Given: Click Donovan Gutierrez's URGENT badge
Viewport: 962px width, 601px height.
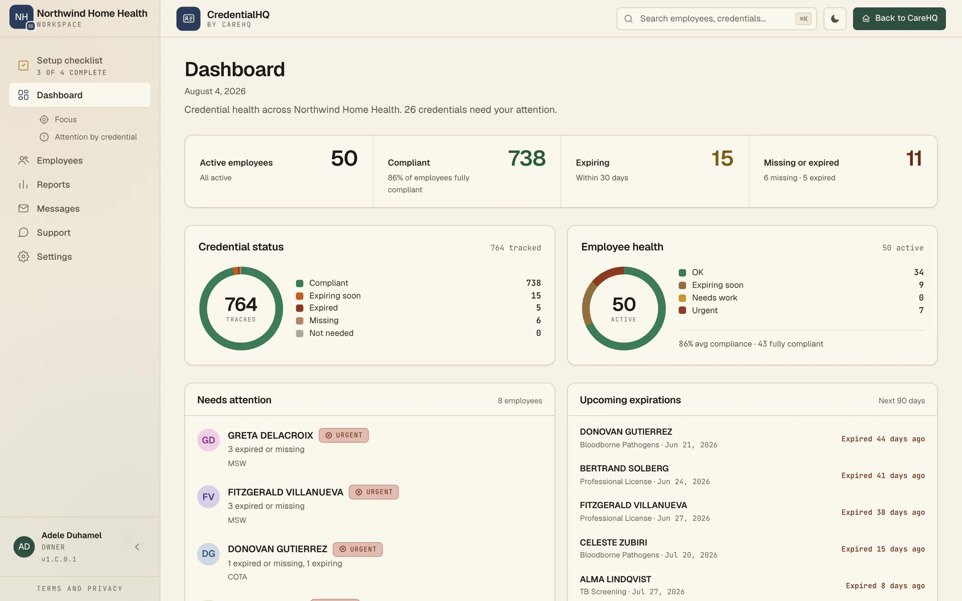Looking at the screenshot, I should 357,549.
